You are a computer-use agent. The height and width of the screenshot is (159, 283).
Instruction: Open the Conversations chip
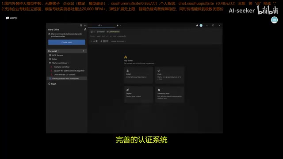pos(113,32)
